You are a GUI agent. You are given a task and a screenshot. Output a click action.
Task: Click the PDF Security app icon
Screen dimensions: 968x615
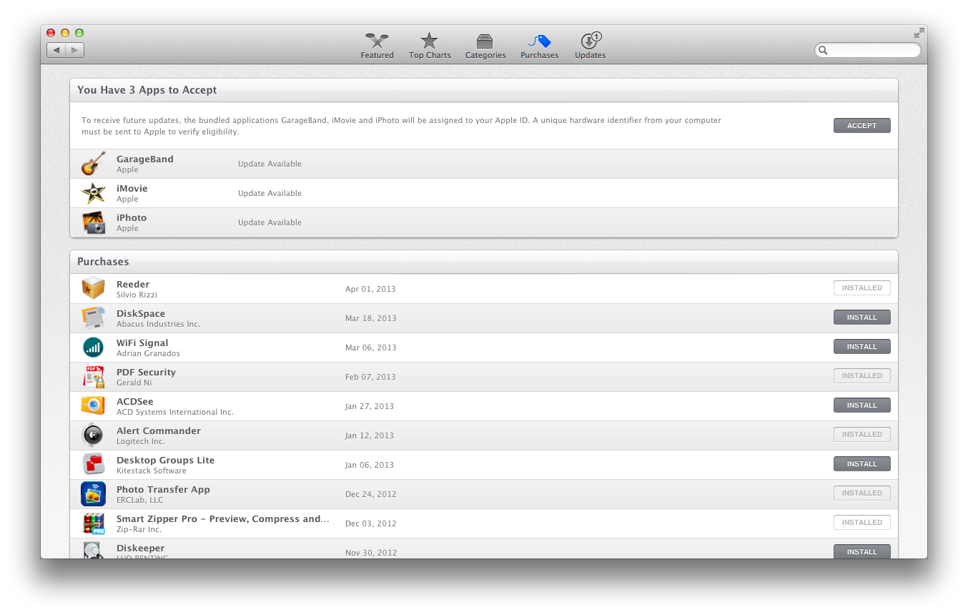tap(94, 376)
